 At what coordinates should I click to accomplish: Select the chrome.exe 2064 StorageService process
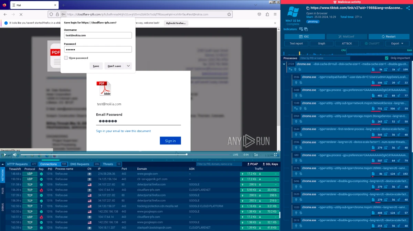click(x=351, y=119)
